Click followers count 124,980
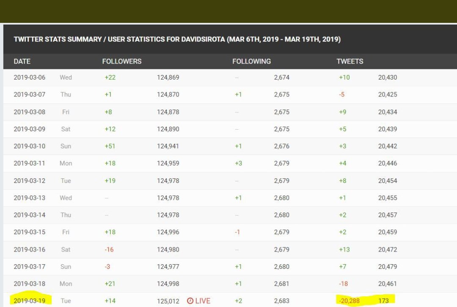This screenshot has height=307, width=457. [x=168, y=249]
